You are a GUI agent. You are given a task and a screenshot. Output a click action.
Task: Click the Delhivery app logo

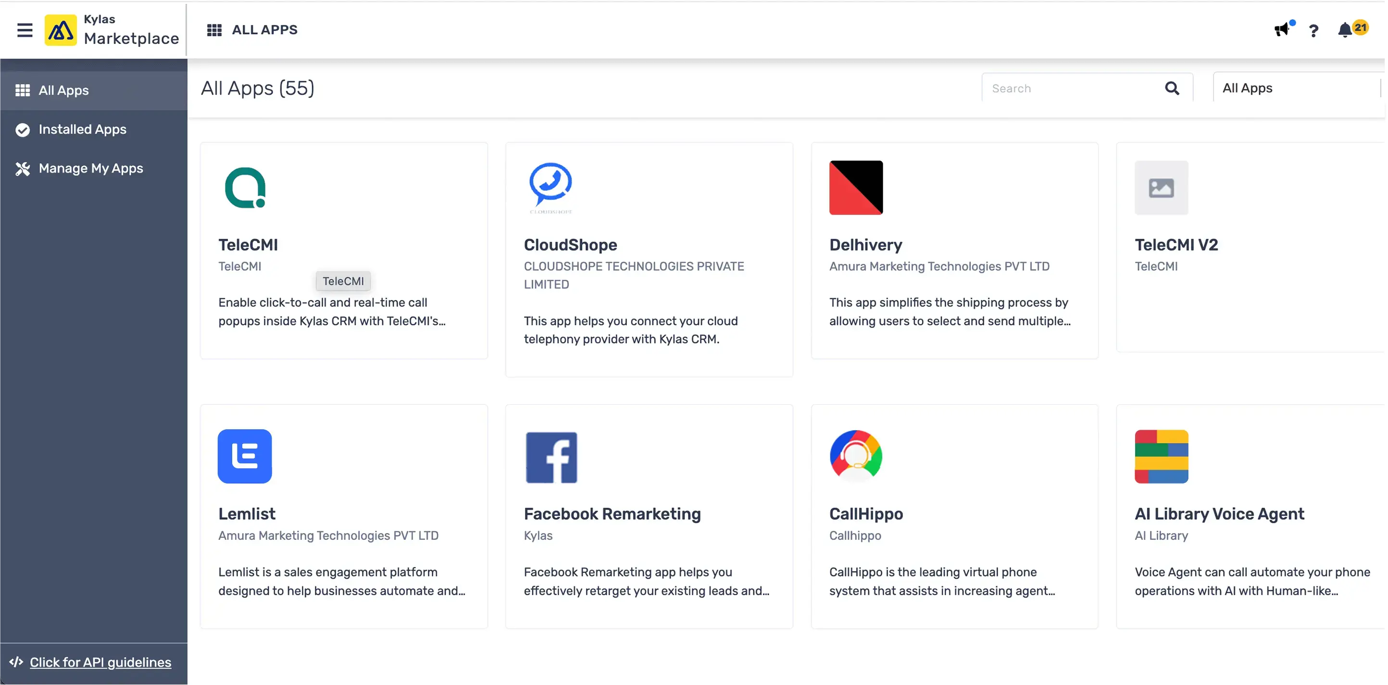tap(856, 187)
